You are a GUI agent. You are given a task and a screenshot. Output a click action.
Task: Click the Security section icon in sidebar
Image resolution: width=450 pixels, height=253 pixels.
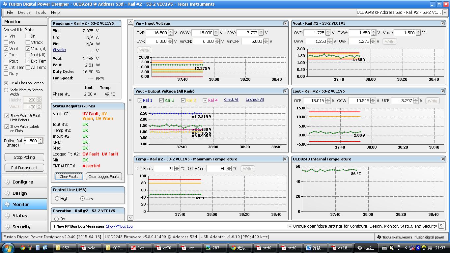[7, 227]
